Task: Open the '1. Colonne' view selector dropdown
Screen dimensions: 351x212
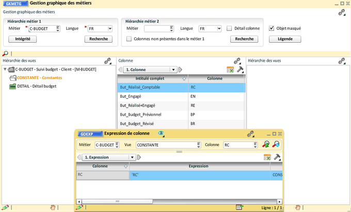Action: click(174, 69)
